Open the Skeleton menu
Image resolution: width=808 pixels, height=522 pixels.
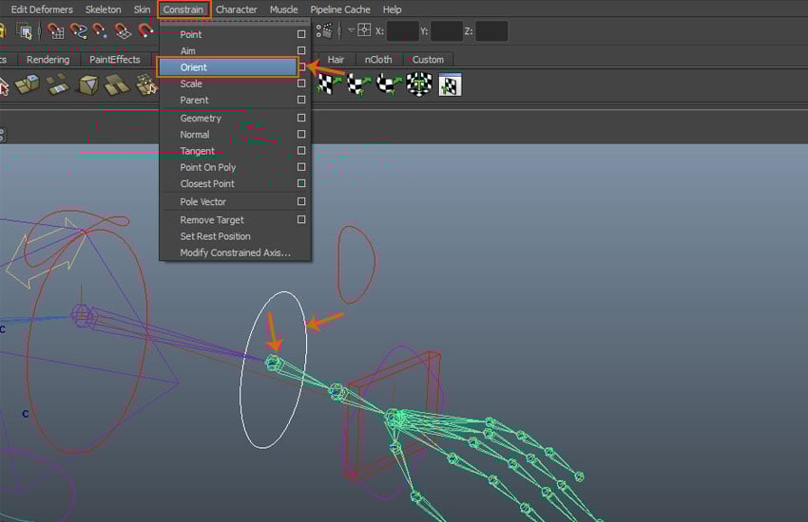(103, 9)
